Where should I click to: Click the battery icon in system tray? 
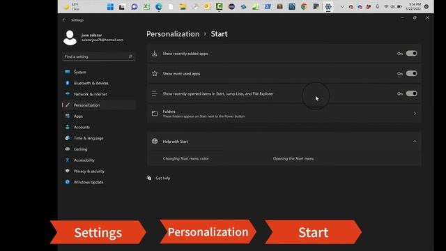399,6
